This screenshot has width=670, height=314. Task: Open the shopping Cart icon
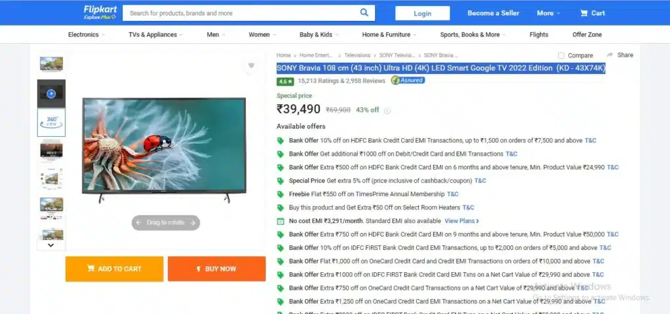pos(584,13)
